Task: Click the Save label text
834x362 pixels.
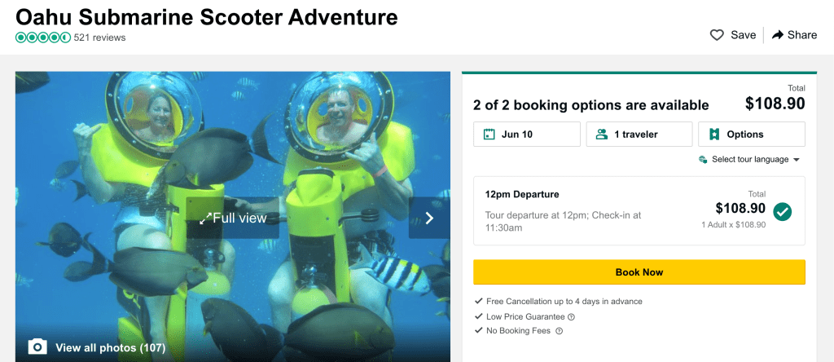Action: point(743,35)
